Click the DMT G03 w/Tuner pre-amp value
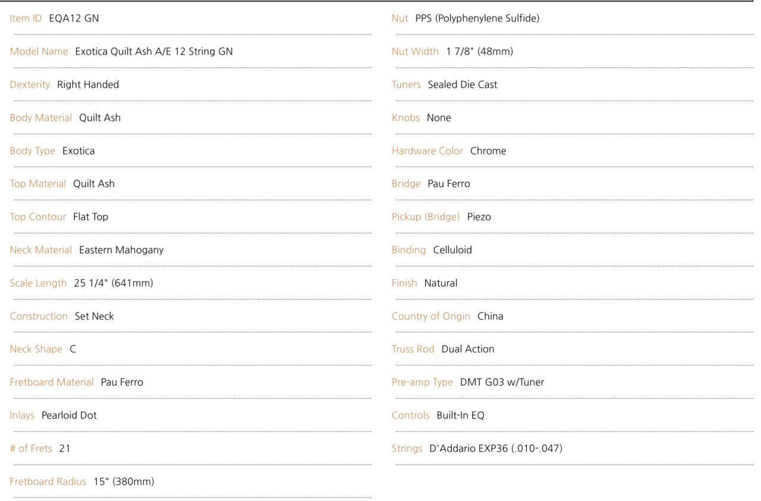 point(502,382)
